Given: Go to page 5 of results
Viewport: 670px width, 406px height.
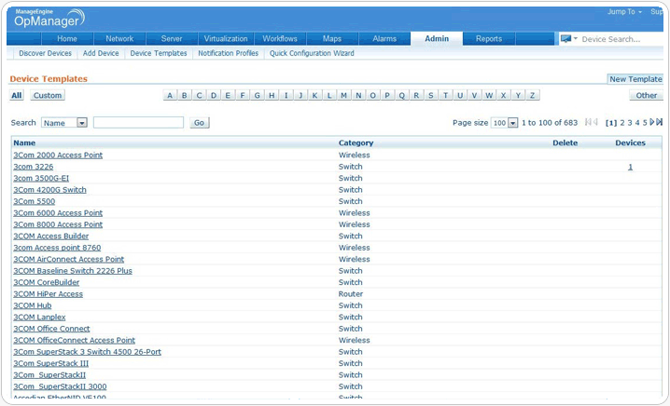Looking at the screenshot, I should coord(645,123).
